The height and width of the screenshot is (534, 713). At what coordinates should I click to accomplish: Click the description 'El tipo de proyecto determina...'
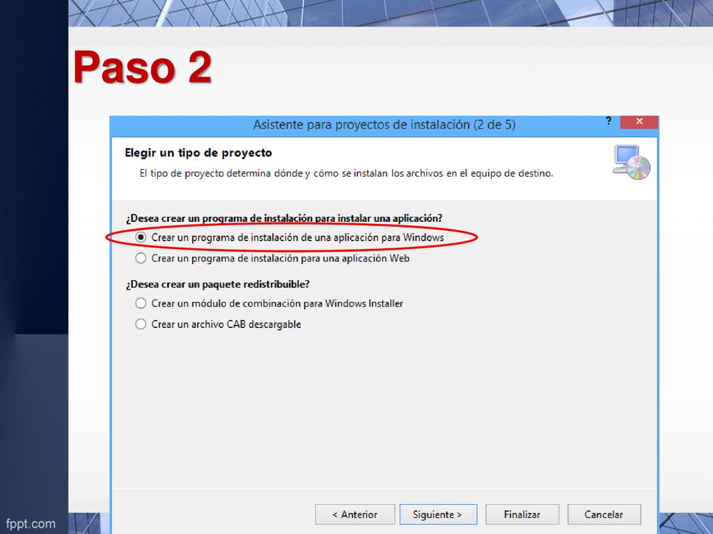point(346,173)
